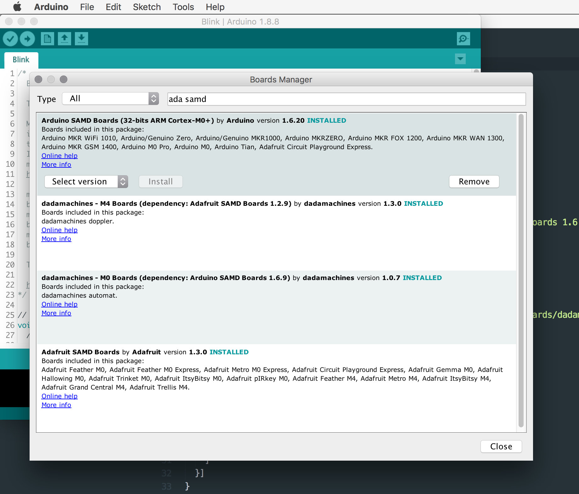
Task: Click the Upload arrow icon in Arduino toolbar
Action: click(x=27, y=39)
